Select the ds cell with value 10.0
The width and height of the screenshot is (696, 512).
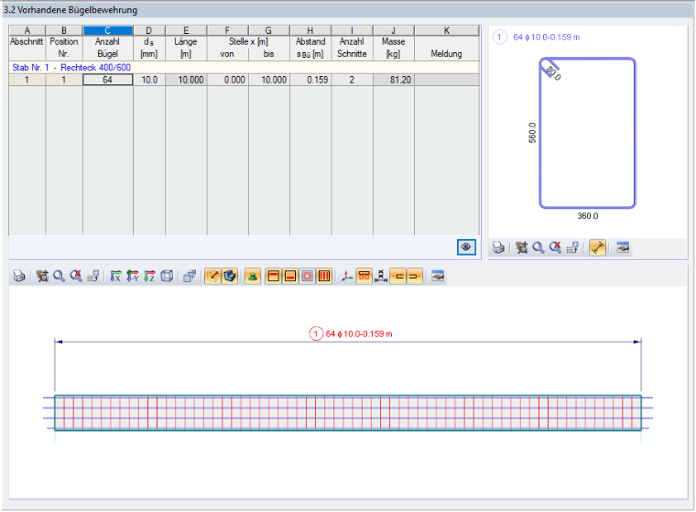pyautogui.click(x=149, y=80)
